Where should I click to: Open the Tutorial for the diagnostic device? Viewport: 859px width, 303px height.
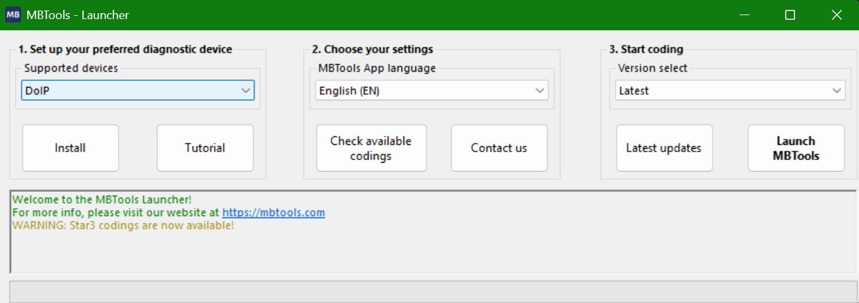(x=205, y=148)
